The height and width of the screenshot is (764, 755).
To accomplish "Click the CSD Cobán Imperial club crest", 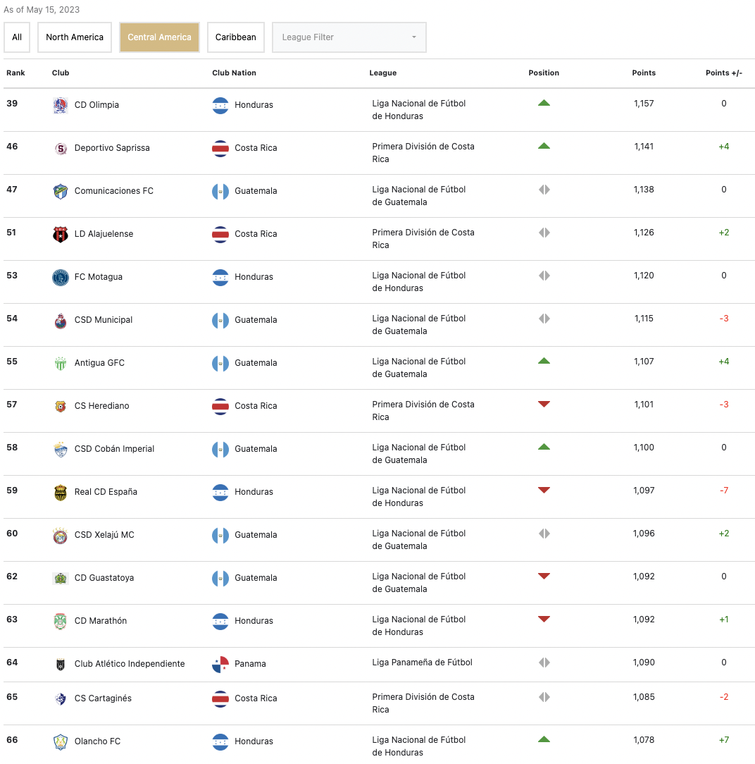I will (61, 449).
